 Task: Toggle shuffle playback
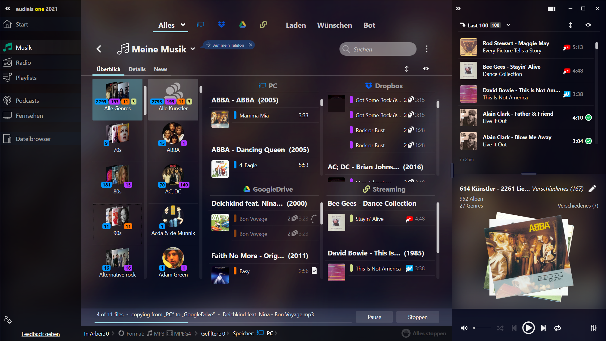coord(500,328)
